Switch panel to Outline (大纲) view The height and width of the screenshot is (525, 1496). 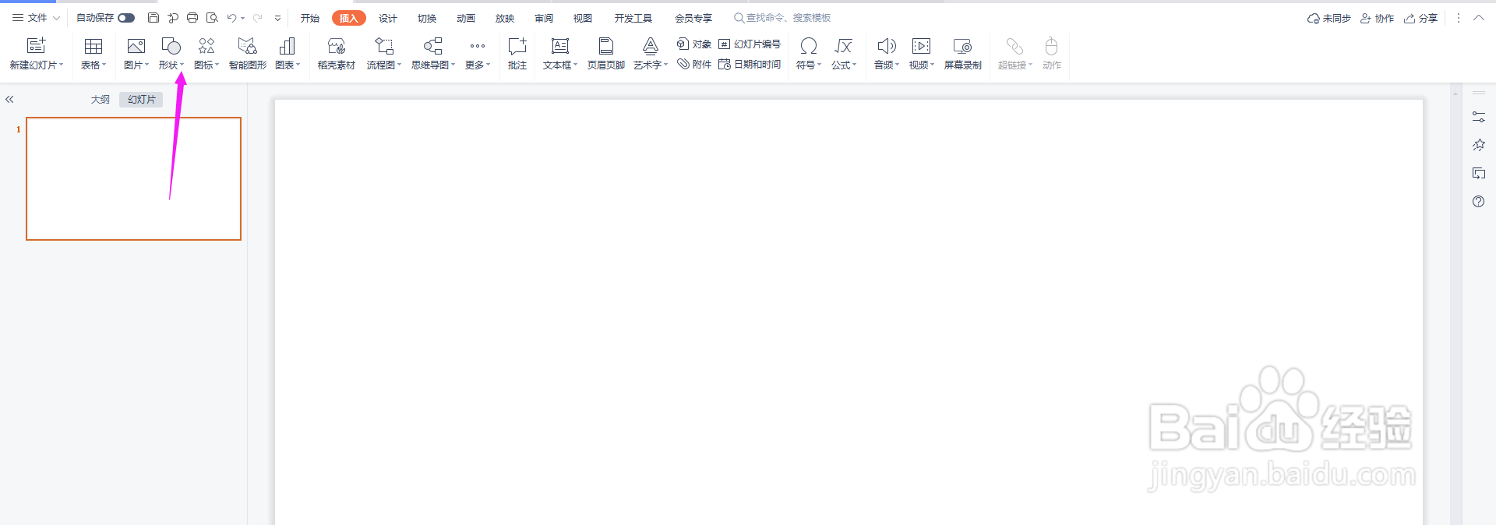[x=101, y=99]
